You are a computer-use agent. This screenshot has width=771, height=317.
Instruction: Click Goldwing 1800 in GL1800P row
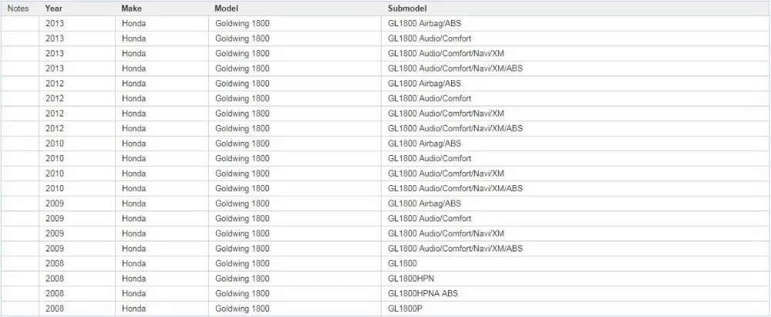coord(242,309)
